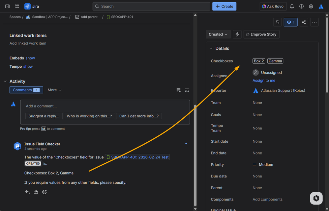Open Ask Rovo
The width and height of the screenshot is (329, 211).
pos(273,7)
